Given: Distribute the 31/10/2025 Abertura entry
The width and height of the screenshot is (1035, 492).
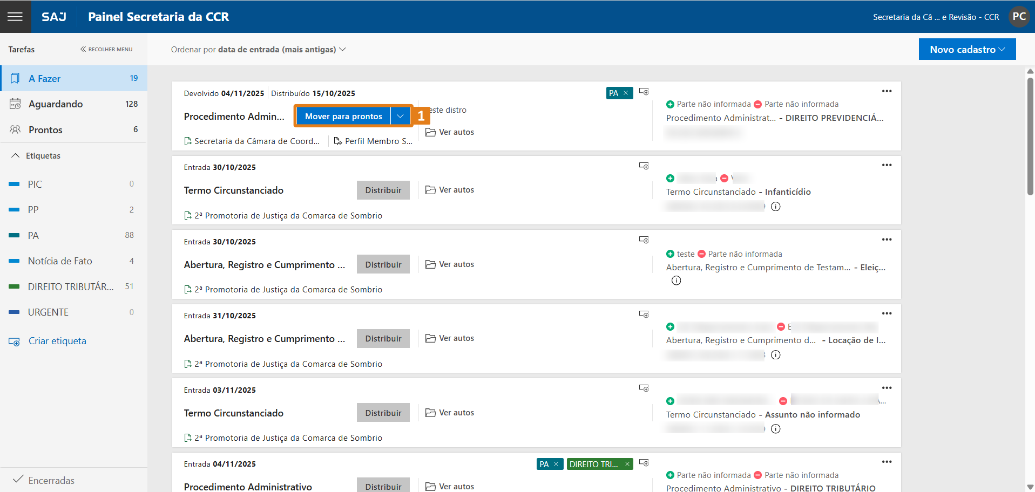Looking at the screenshot, I should point(383,339).
